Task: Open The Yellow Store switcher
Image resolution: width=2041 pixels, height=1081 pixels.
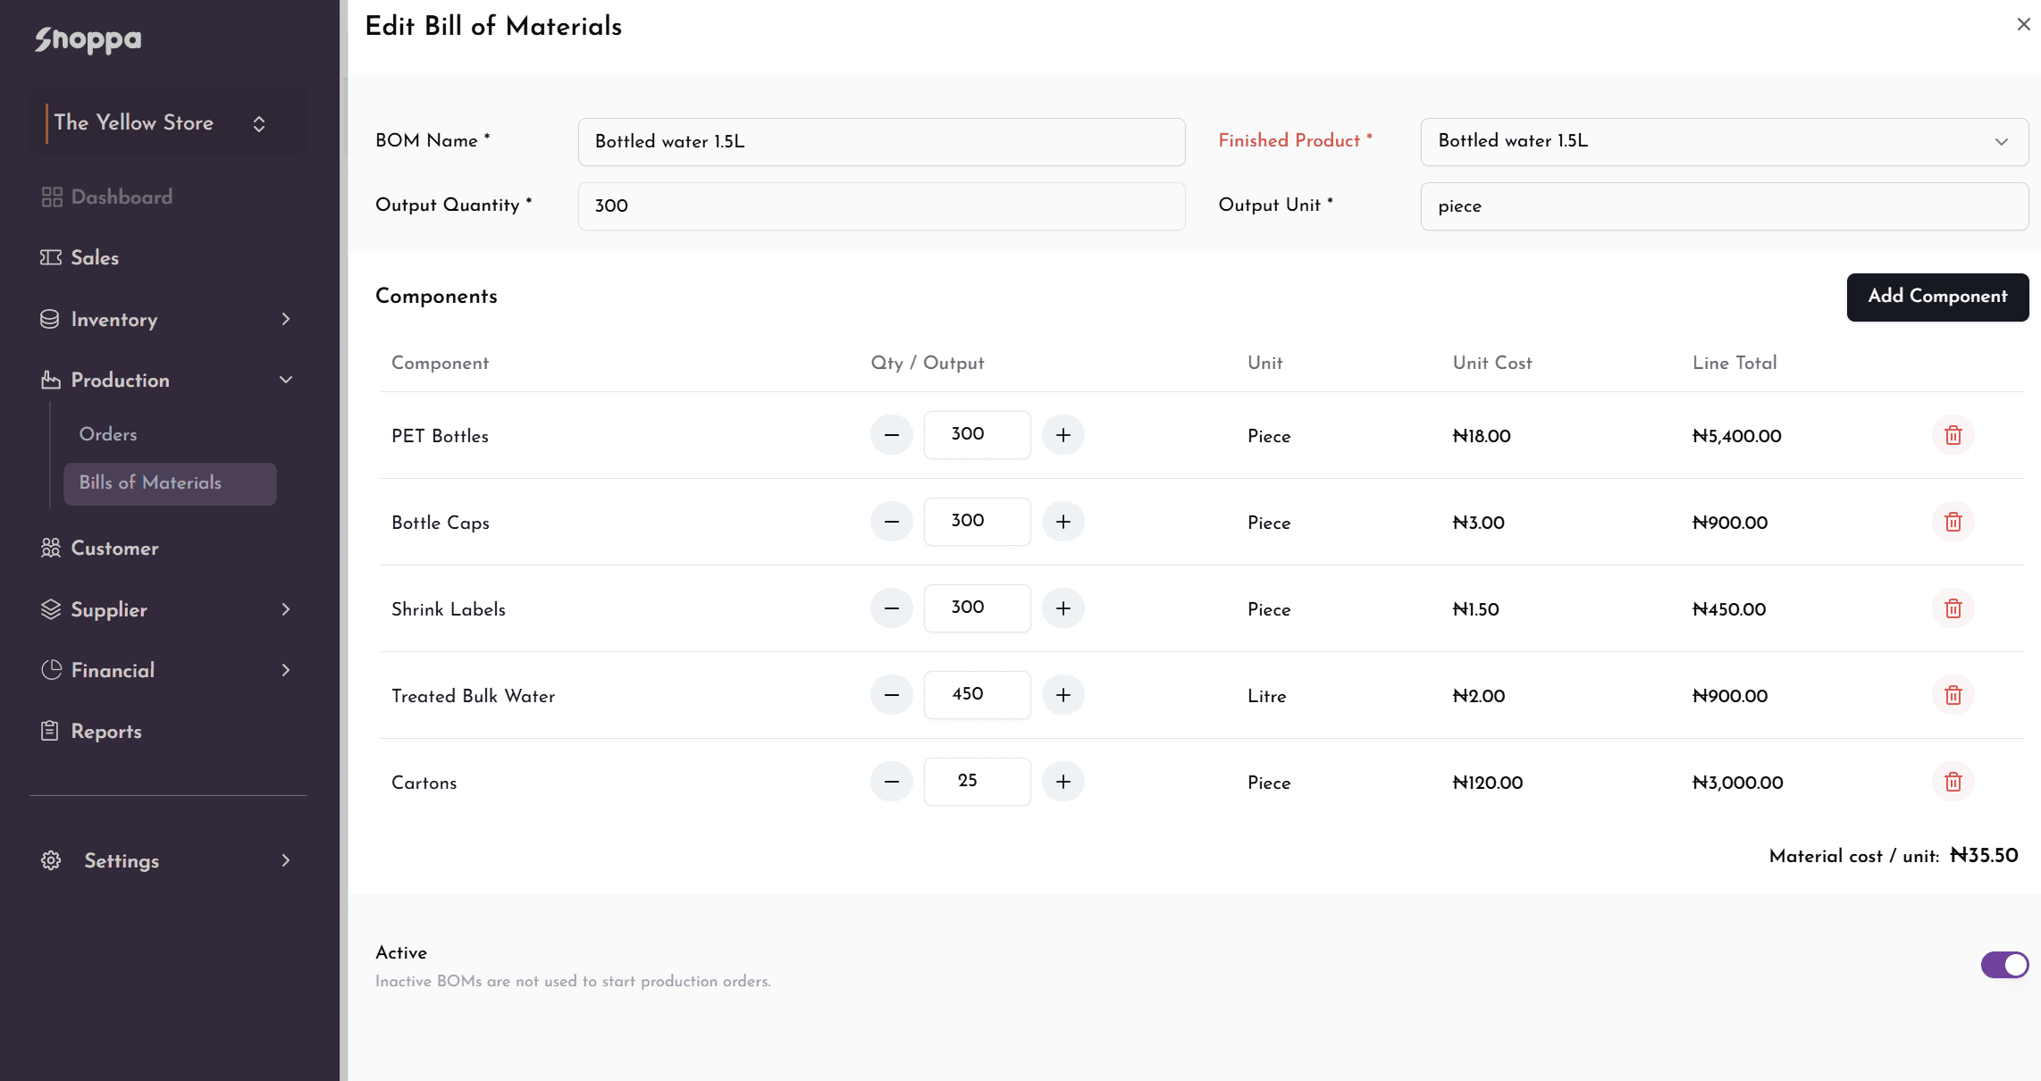Action: coord(168,122)
